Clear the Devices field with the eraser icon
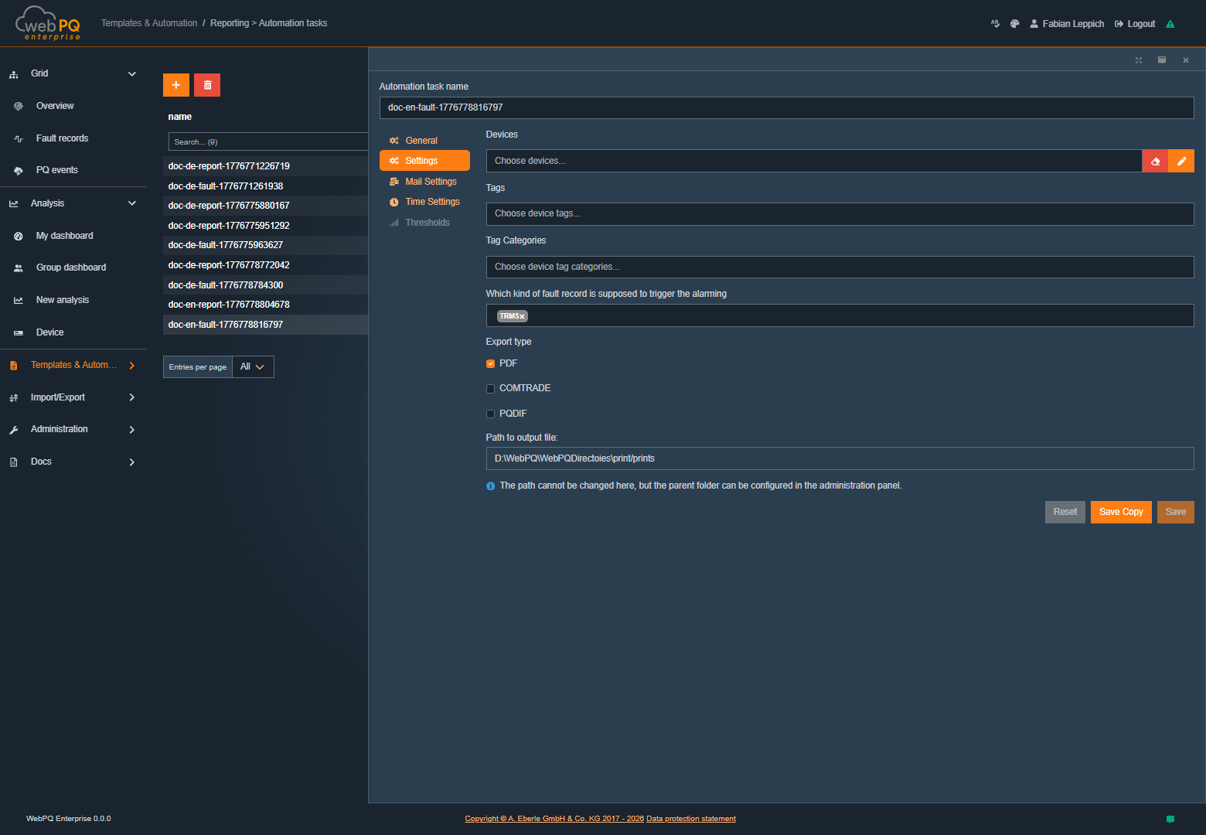This screenshot has height=835, width=1206. pyautogui.click(x=1154, y=161)
